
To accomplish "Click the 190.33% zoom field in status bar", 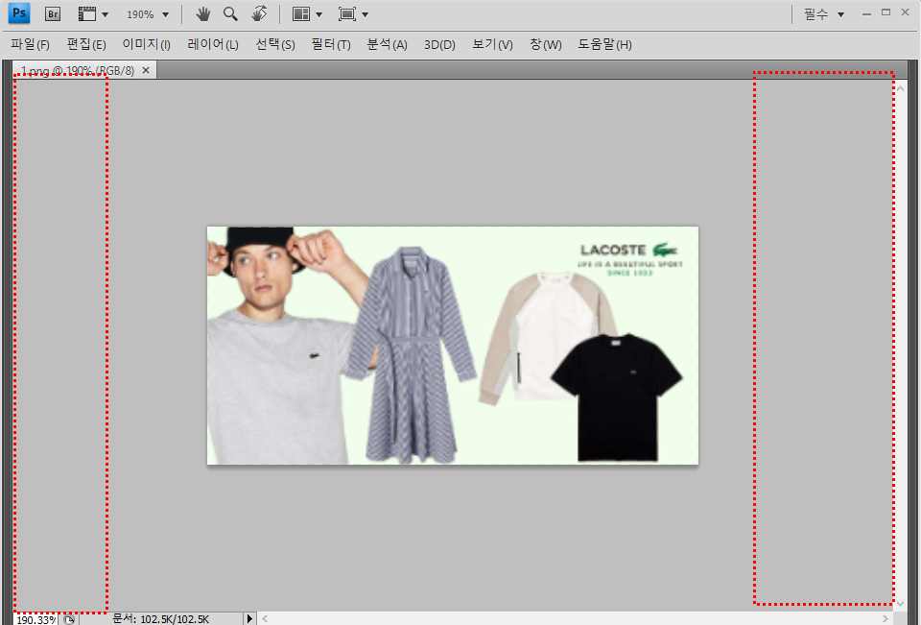I will pyautogui.click(x=35, y=619).
